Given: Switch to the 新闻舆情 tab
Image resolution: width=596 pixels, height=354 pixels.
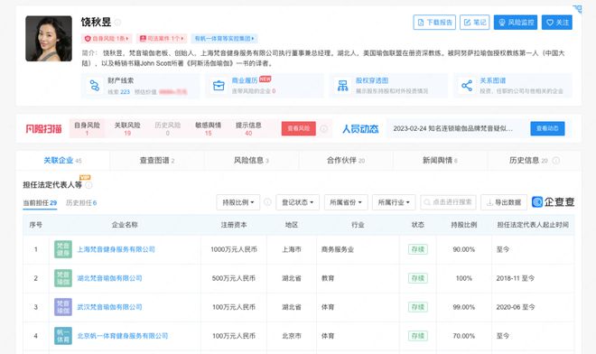Looking at the screenshot, I should (440, 161).
